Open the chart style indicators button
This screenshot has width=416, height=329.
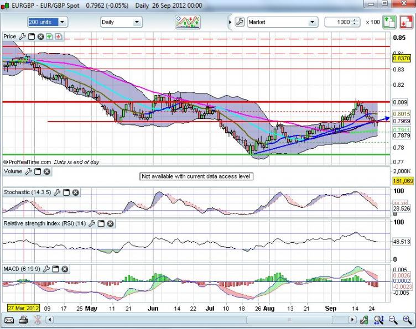(x=188, y=22)
